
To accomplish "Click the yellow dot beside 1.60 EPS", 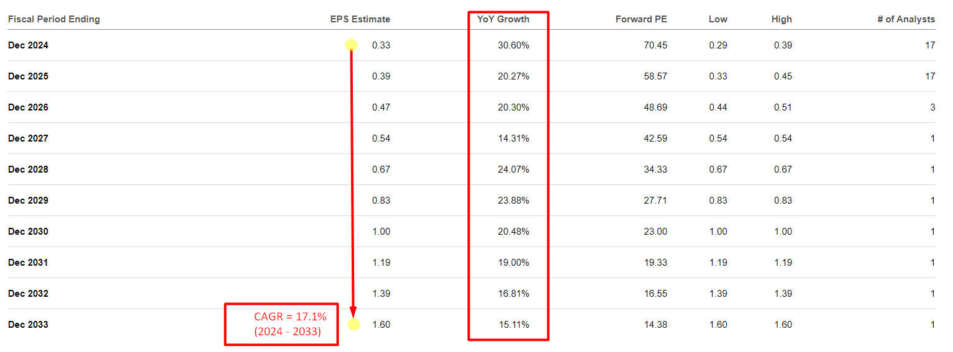I will pyautogui.click(x=353, y=324).
